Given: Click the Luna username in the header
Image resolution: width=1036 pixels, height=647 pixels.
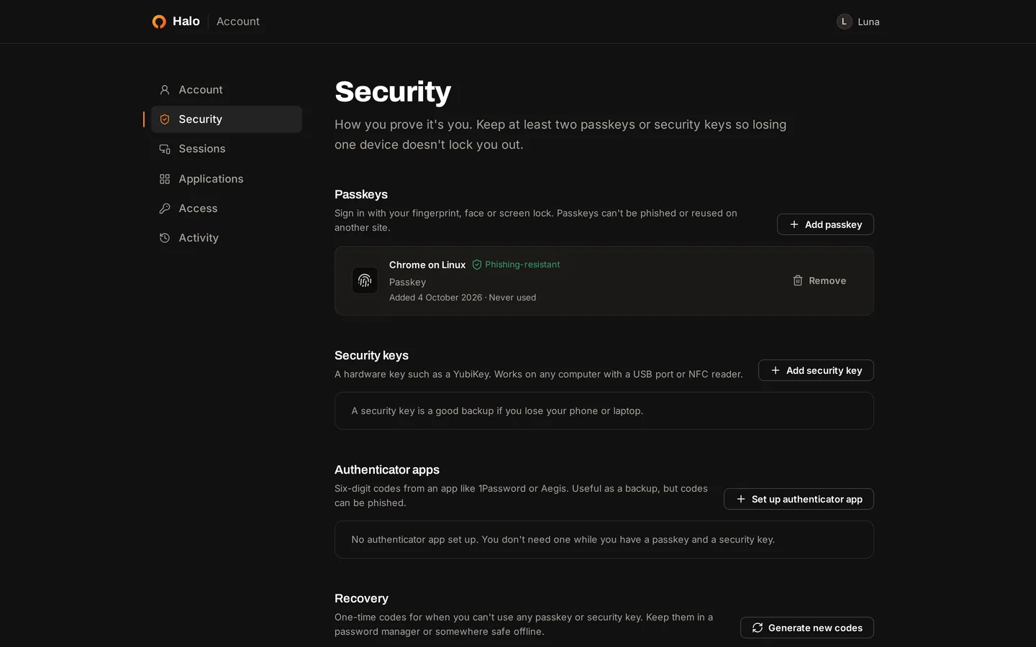Looking at the screenshot, I should [x=868, y=22].
